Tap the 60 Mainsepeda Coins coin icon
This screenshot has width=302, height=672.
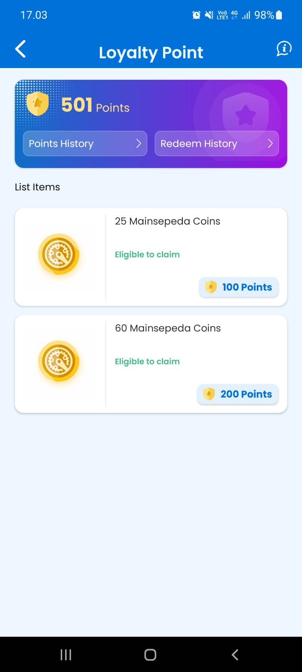tap(59, 361)
